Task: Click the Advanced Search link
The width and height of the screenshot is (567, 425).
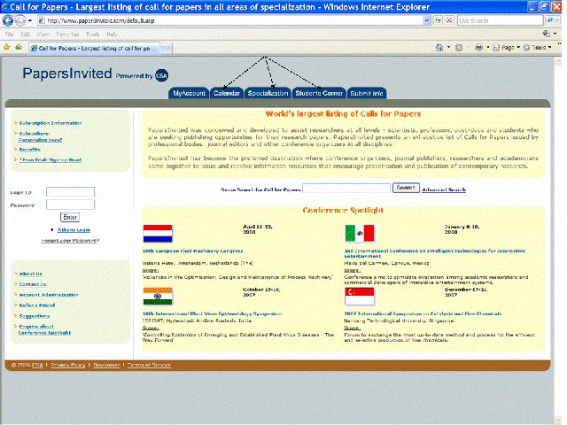Action: (444, 189)
